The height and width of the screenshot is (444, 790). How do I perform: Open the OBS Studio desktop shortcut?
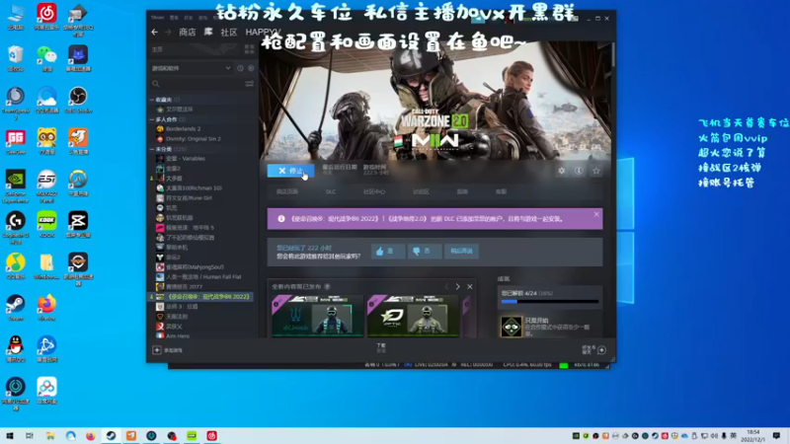(x=78, y=100)
